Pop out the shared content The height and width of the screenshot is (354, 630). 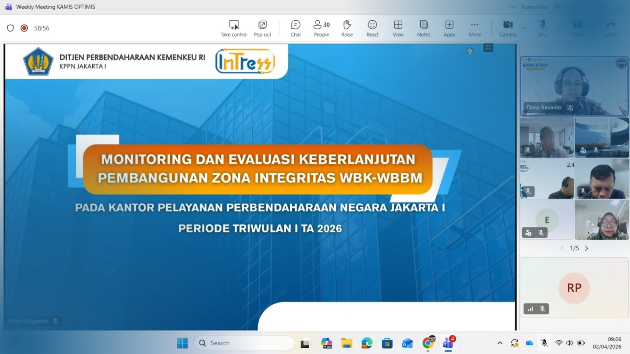click(x=262, y=28)
